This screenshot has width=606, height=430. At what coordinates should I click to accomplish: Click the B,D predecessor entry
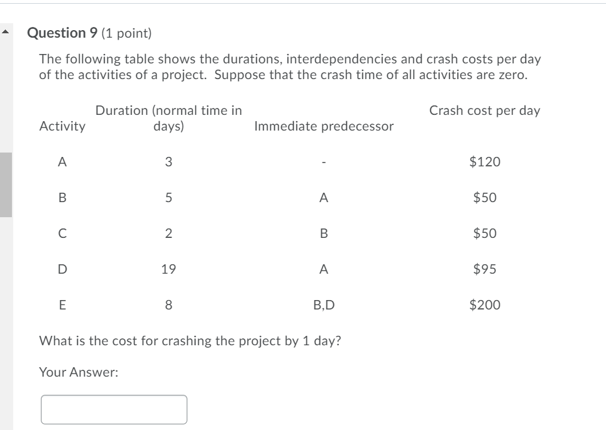324,305
